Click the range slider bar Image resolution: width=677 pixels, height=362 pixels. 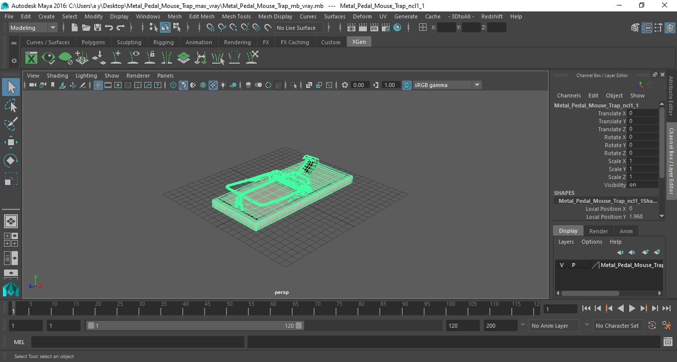pyautogui.click(x=195, y=326)
